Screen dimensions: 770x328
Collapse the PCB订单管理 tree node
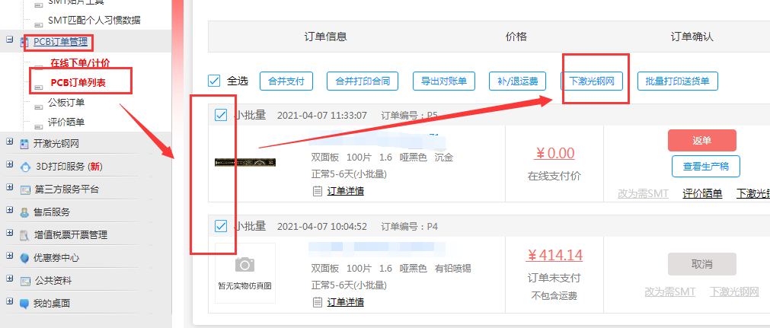point(9,41)
